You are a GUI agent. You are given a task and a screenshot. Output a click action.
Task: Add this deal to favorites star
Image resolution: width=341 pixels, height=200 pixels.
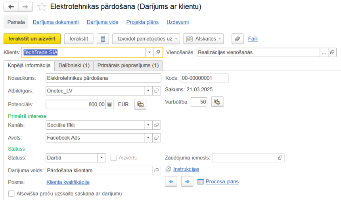coord(41,7)
